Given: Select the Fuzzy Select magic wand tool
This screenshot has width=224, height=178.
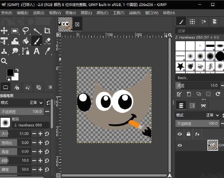Looking at the screenshot, I should pos(36,31).
